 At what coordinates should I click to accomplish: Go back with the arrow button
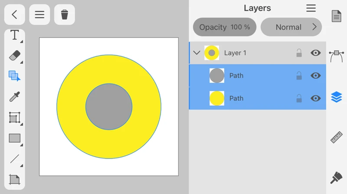[15, 15]
